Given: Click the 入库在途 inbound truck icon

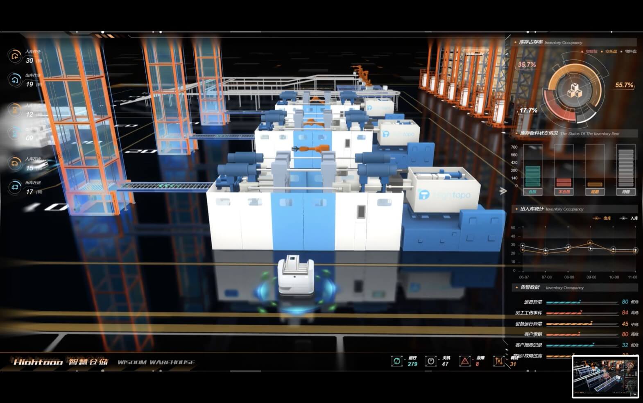Looking at the screenshot, I should (15, 163).
